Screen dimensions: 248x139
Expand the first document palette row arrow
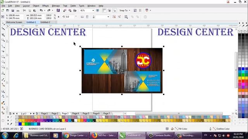click(8, 117)
